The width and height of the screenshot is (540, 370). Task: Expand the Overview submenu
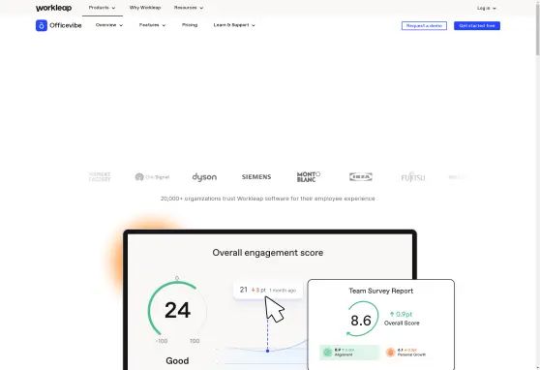tap(109, 25)
